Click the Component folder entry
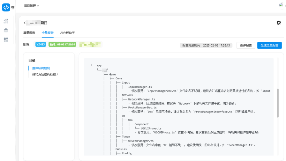The image size is (286, 161). (x=141, y=124)
